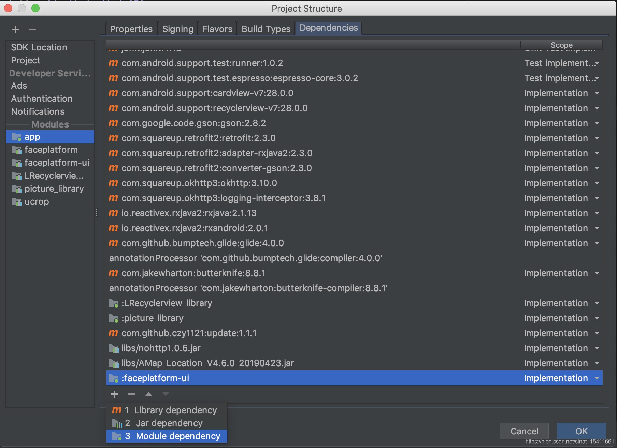Click the folder icon beside :picture_library dependency
This screenshot has width=617, height=448.
113,318
